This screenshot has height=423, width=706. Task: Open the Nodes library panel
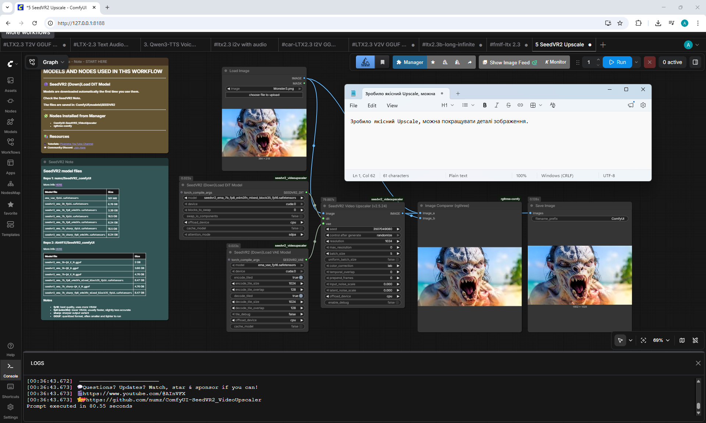point(10,105)
